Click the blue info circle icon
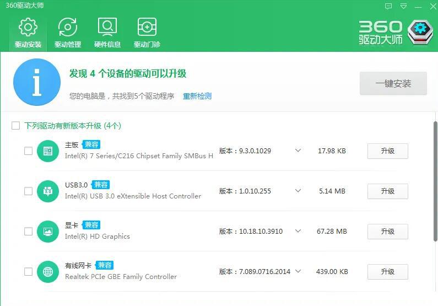438x306 pixels. coord(36,82)
